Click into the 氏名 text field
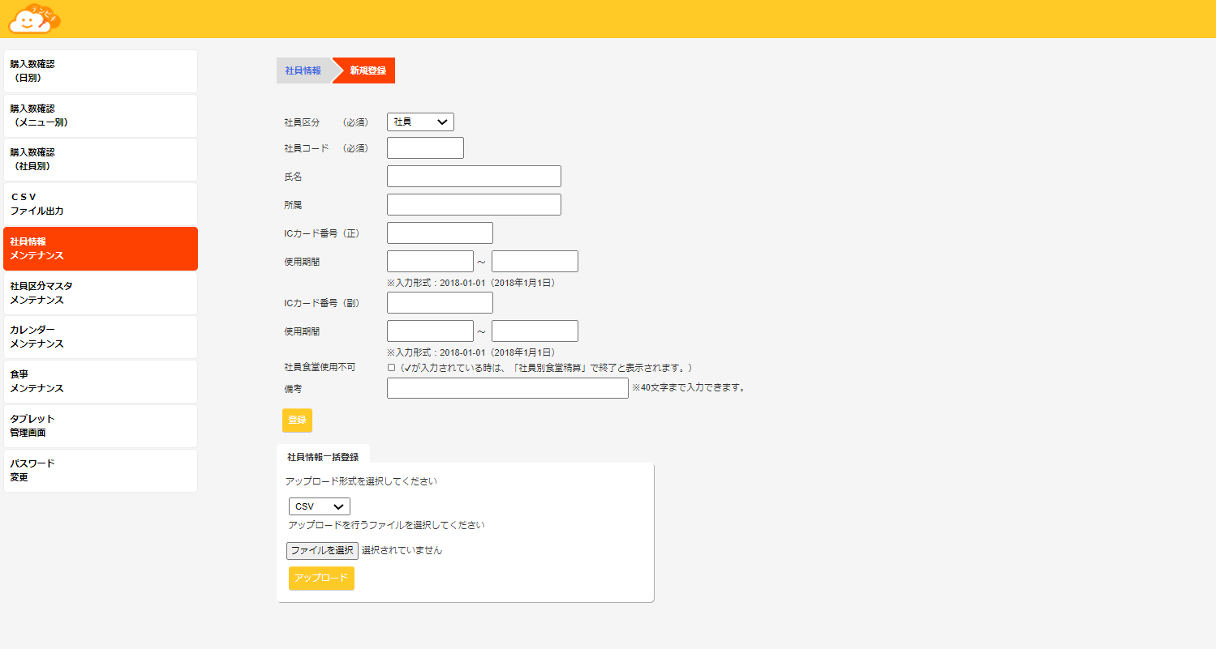 pos(474,177)
